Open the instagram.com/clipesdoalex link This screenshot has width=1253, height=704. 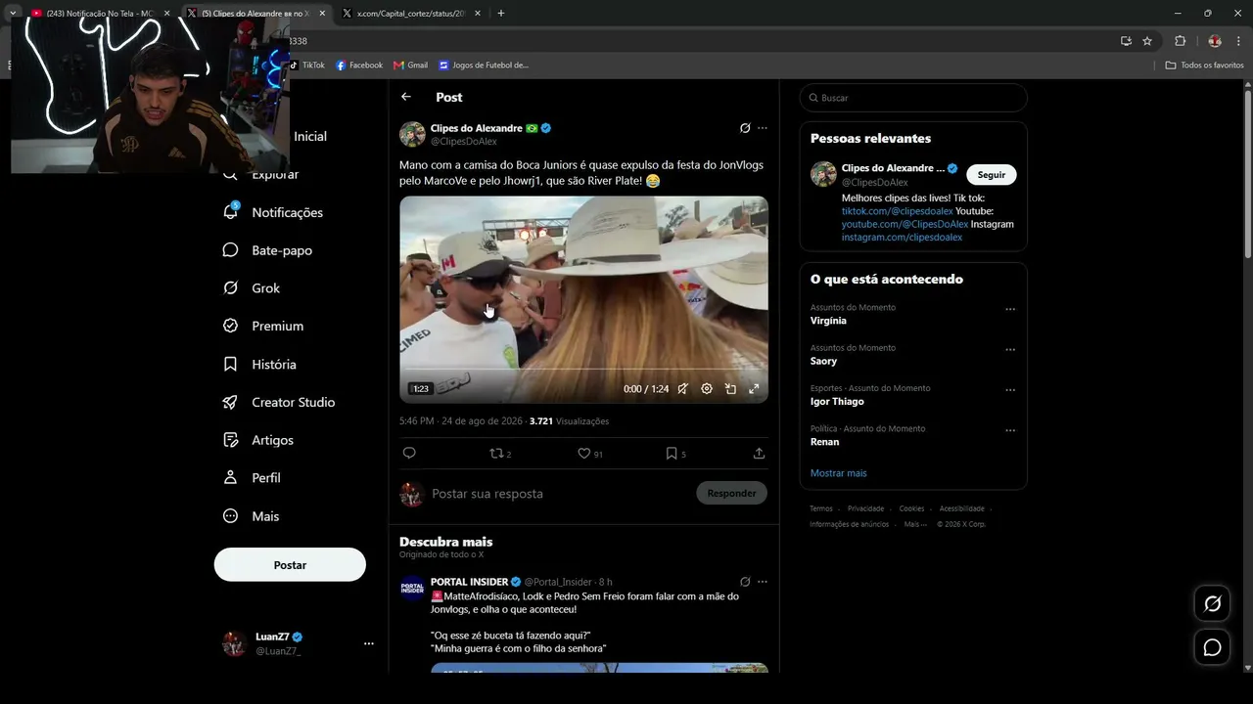[902, 238]
